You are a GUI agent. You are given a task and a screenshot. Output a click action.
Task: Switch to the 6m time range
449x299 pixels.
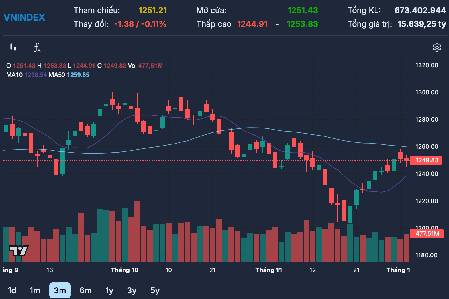click(x=86, y=290)
